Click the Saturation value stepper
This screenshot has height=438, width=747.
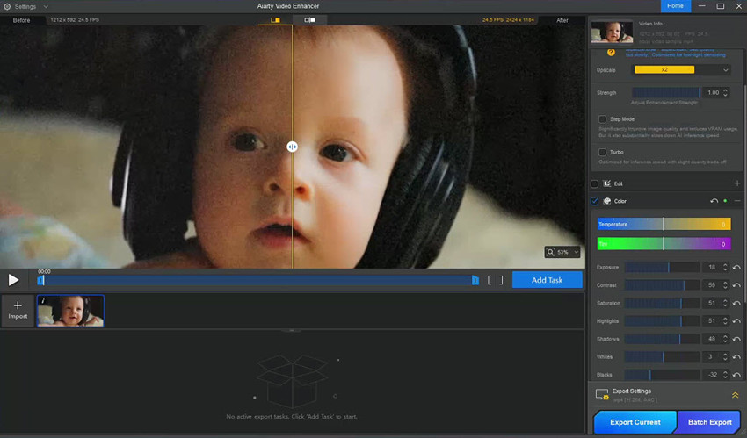(x=725, y=303)
